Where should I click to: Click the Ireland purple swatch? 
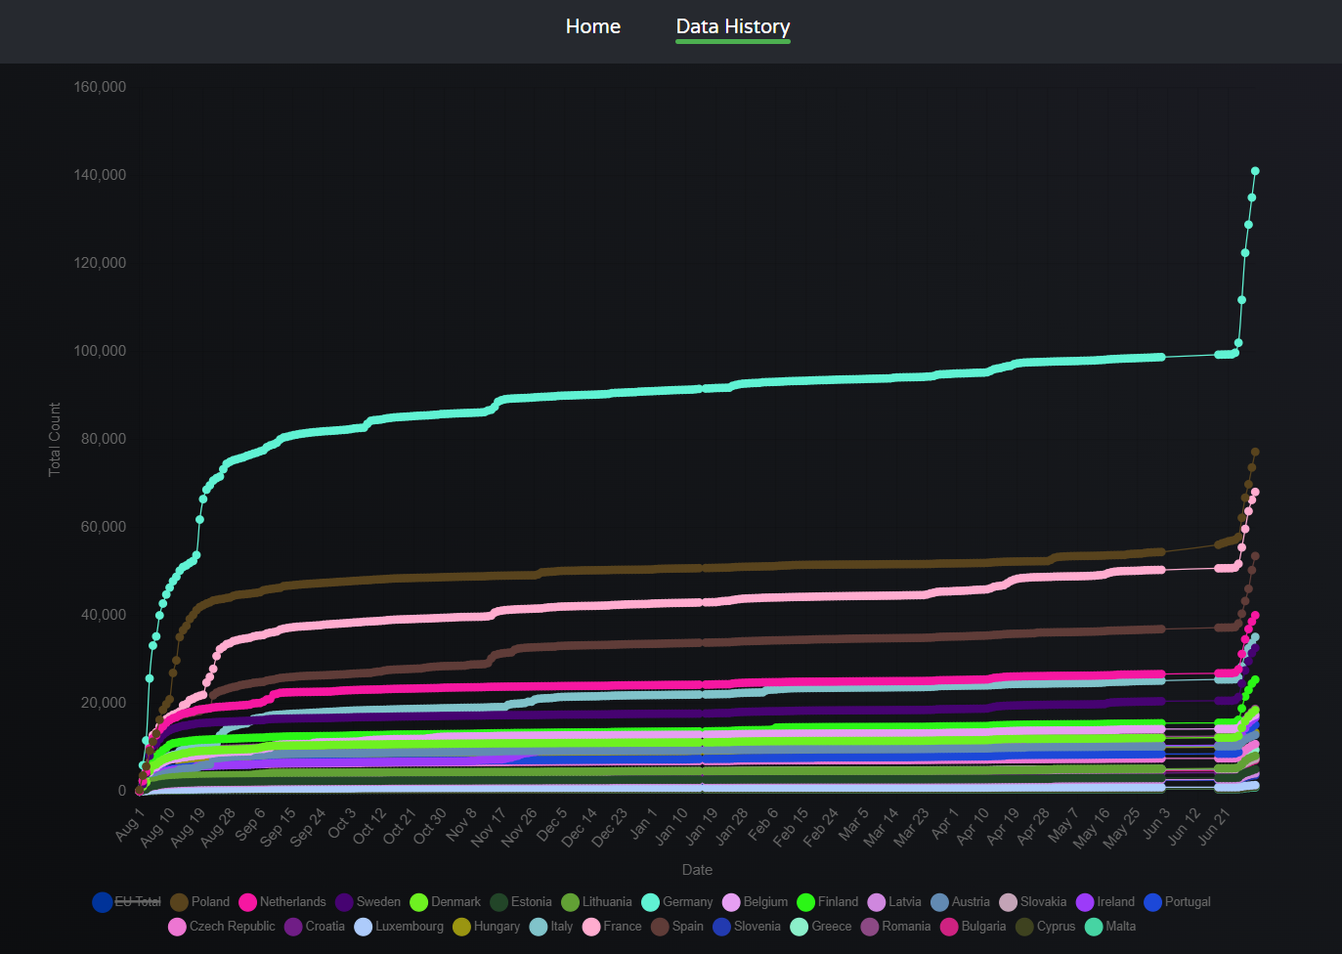[1084, 902]
